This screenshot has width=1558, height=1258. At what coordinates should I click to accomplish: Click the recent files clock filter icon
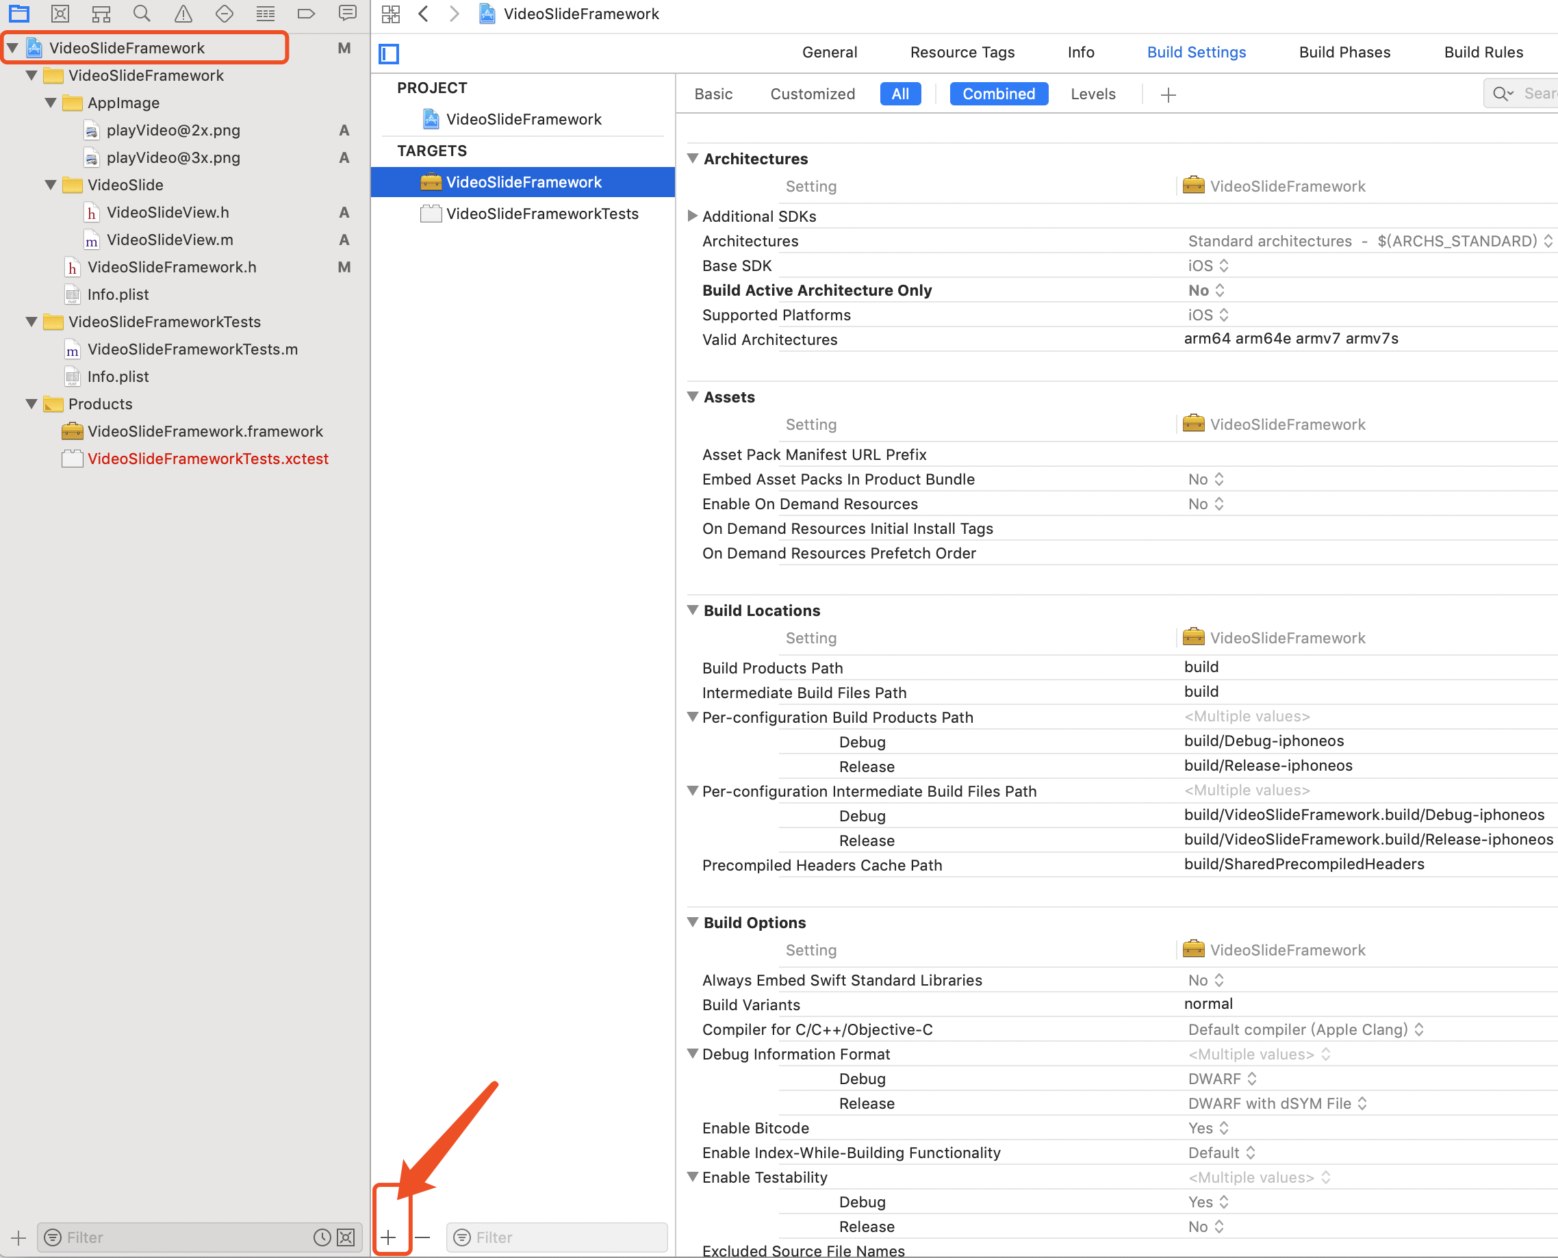(x=322, y=1237)
